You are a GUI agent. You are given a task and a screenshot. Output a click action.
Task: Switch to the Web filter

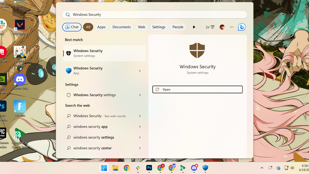[141, 27]
